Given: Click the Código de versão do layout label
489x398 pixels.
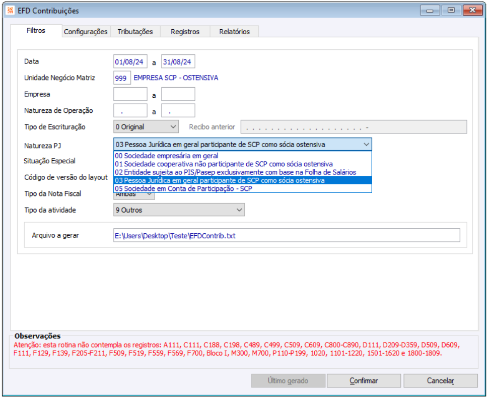Looking at the screenshot, I should 66,177.
